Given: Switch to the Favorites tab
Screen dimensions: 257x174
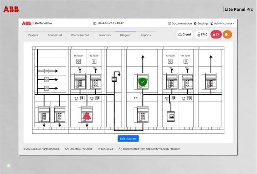Looking at the screenshot, I should click(x=105, y=35).
